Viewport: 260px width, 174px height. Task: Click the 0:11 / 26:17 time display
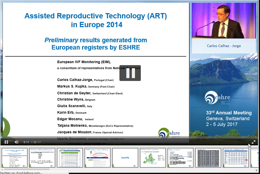coord(32,142)
